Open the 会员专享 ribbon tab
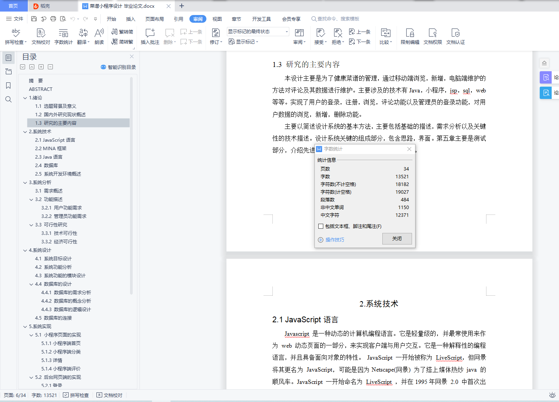The width and height of the screenshot is (559, 402). 291,19
